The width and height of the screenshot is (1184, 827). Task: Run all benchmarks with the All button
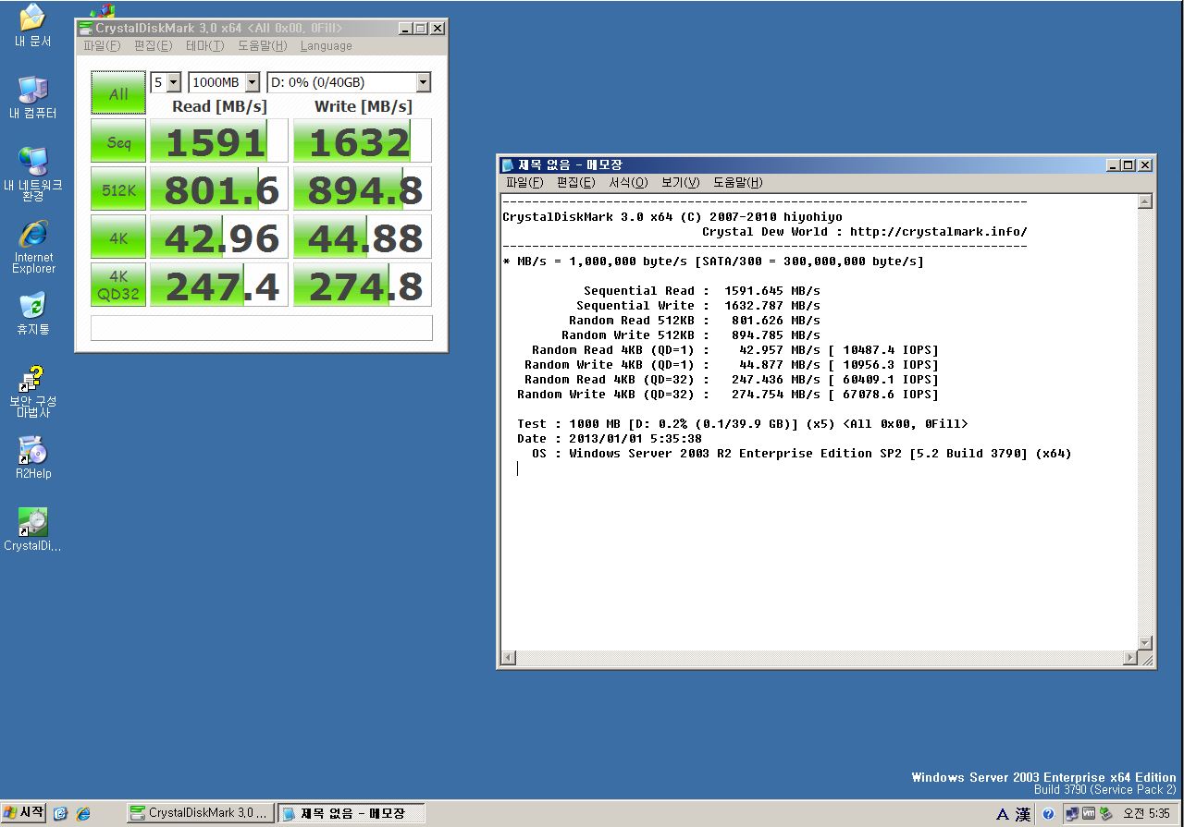118,93
